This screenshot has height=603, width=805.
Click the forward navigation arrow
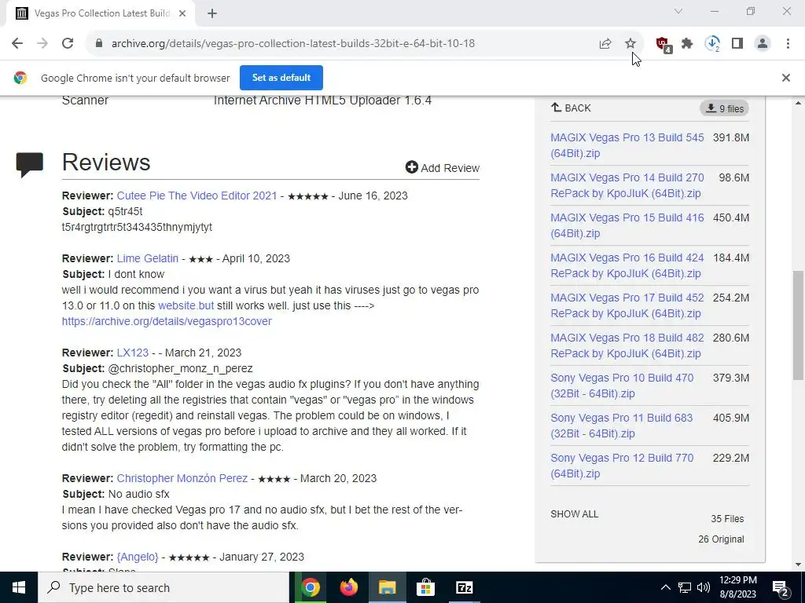pyautogui.click(x=42, y=44)
